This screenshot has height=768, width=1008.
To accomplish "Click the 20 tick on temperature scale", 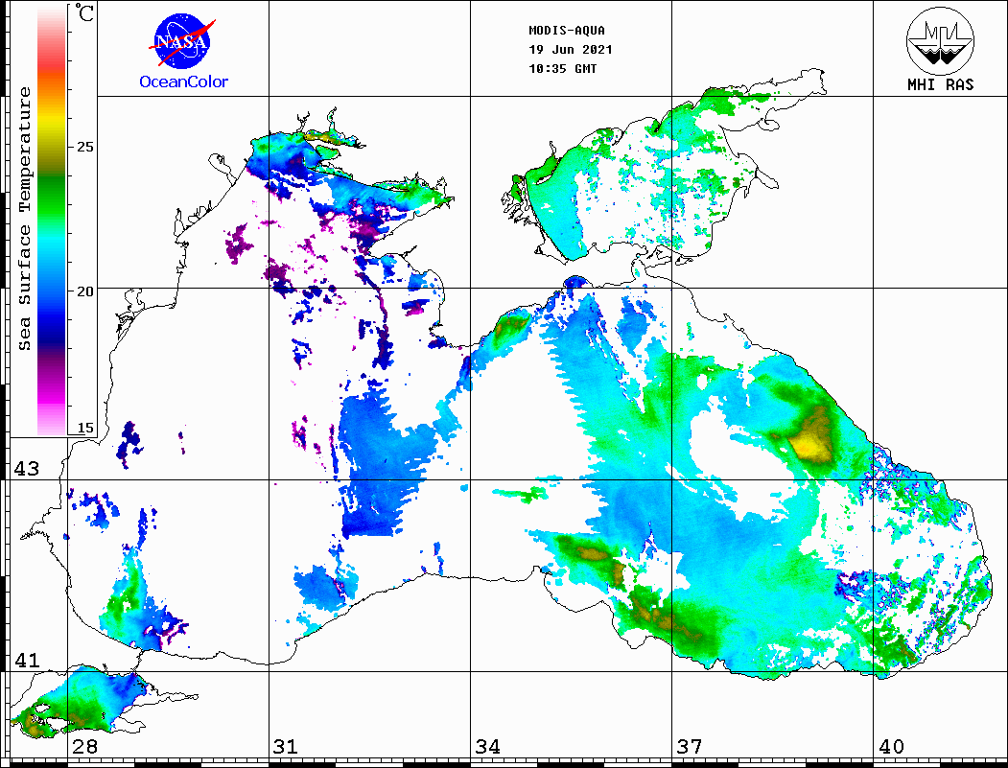I will click(85, 291).
